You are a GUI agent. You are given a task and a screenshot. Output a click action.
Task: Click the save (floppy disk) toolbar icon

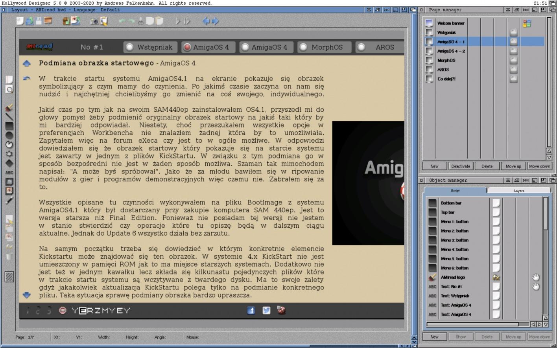[39, 21]
